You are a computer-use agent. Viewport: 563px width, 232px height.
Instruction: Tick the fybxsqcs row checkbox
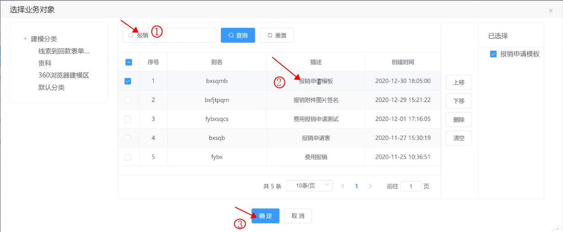[x=128, y=119]
